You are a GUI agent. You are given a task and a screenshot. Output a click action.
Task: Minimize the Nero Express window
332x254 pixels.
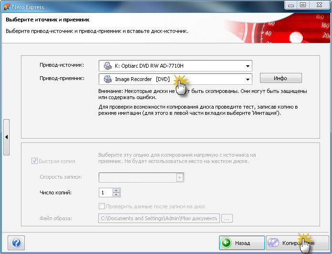coord(291,5)
